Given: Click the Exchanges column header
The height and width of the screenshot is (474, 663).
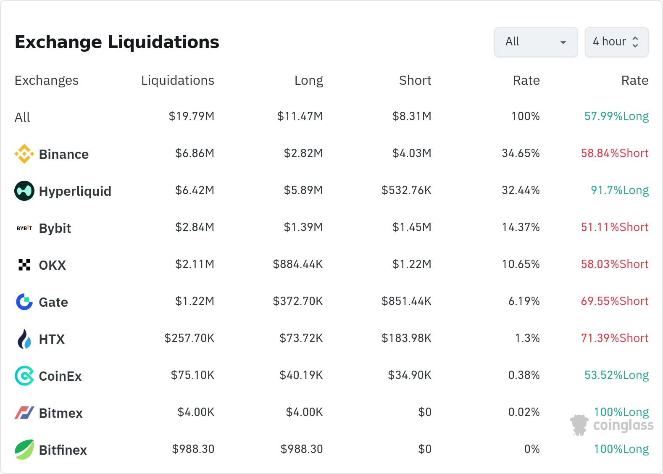Looking at the screenshot, I should point(46,80).
